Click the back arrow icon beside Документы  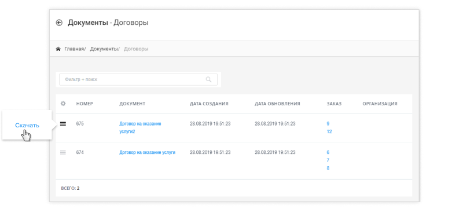(59, 23)
